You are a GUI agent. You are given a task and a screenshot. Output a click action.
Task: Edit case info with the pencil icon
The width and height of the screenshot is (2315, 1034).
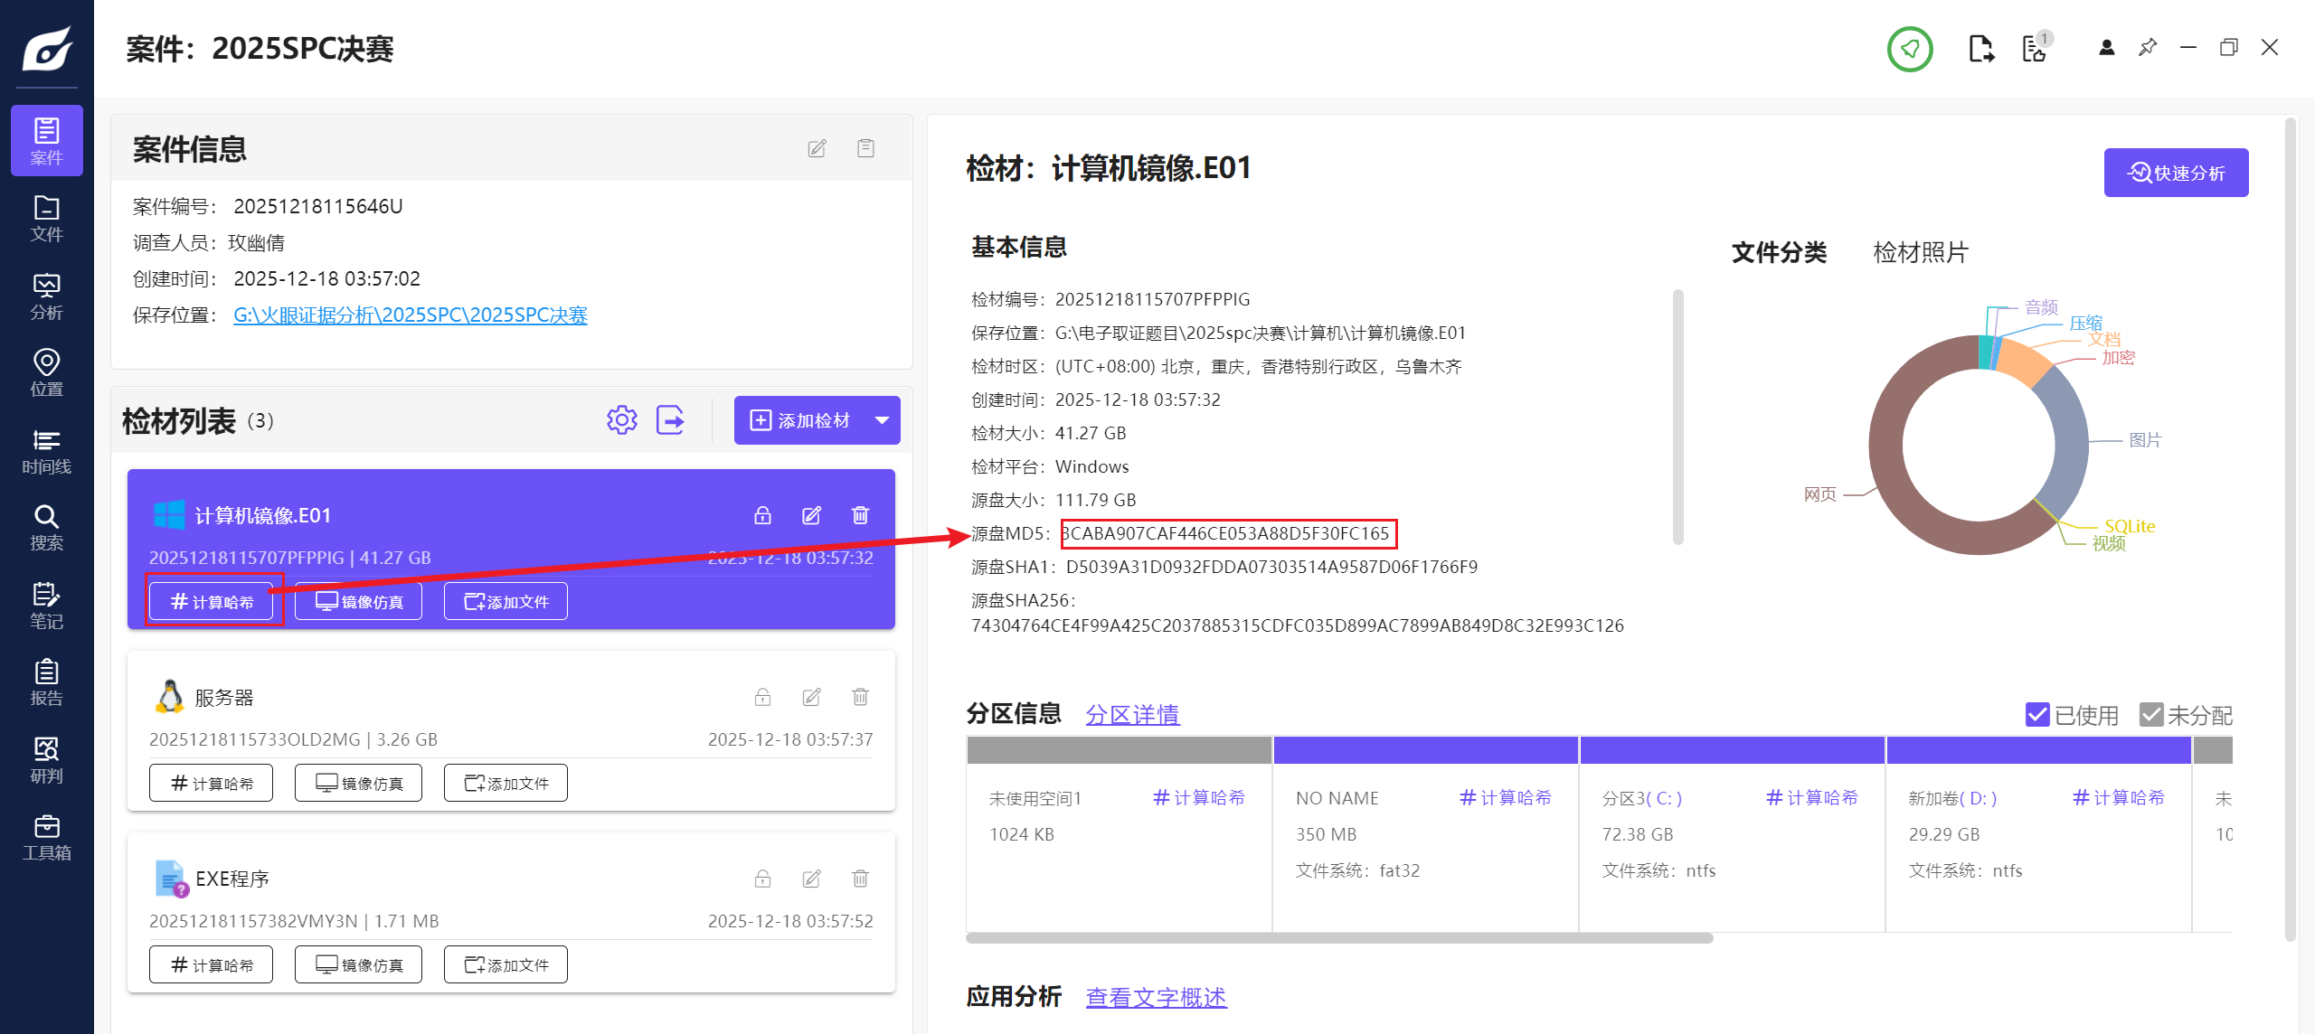[x=817, y=148]
